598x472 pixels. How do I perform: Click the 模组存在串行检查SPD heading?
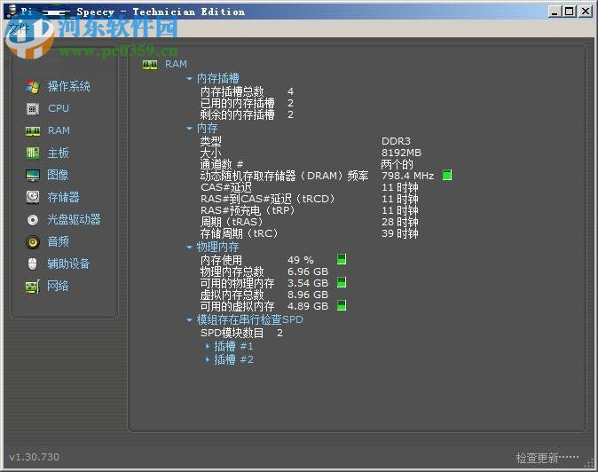[x=250, y=319]
